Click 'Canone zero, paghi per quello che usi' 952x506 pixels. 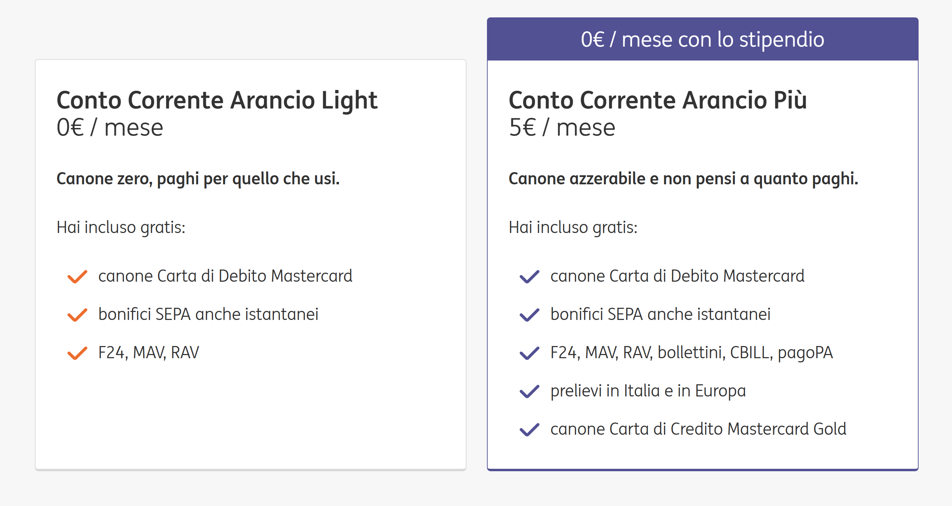198,179
